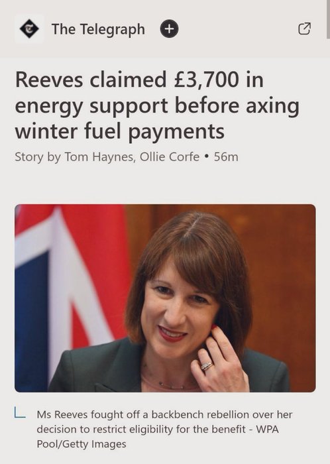Image resolution: width=330 pixels, height=464 pixels.
Task: Follow The Telegraph with the plus button
Action: tap(169, 29)
